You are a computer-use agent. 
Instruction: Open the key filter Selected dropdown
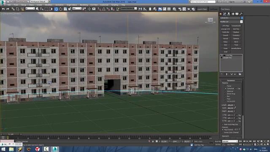(x=230, y=141)
